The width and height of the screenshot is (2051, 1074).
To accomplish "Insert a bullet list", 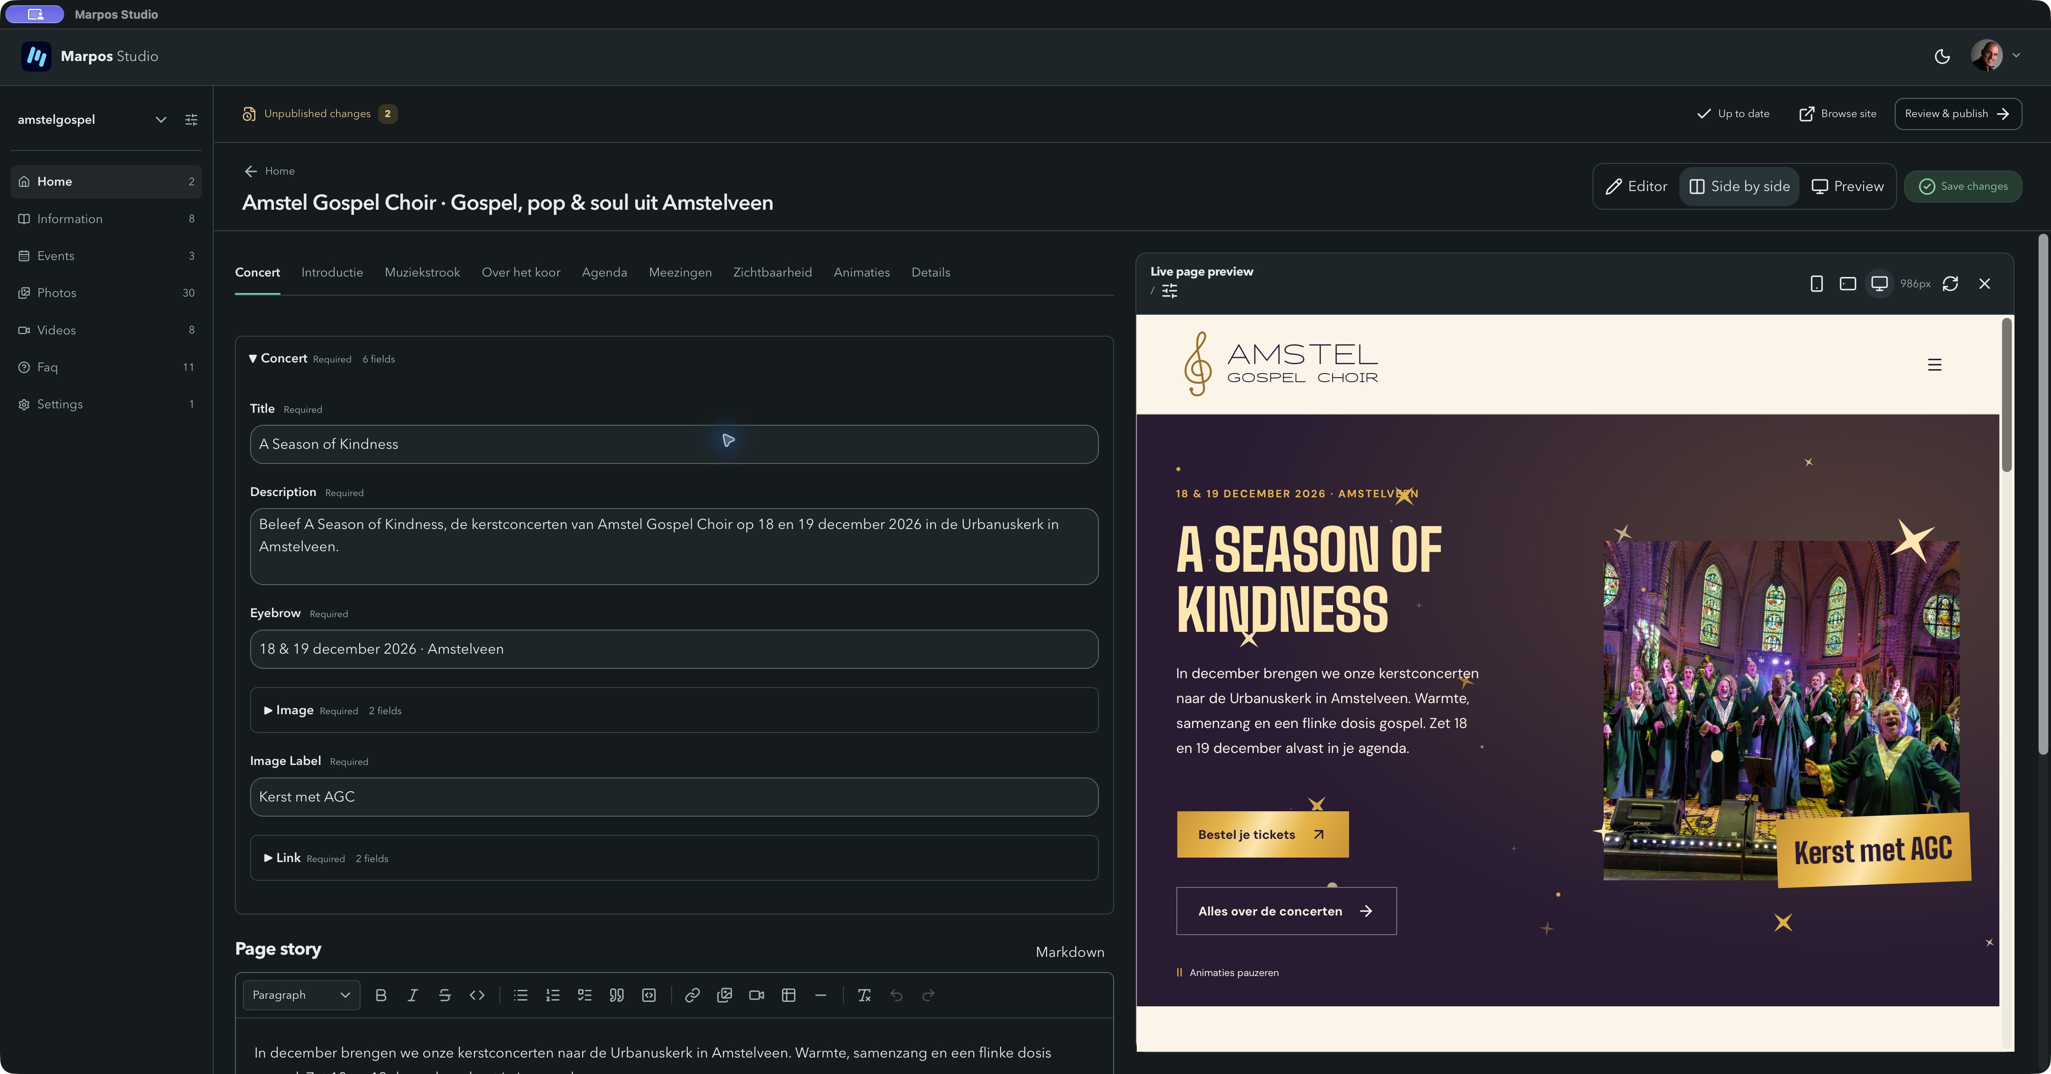I will point(521,995).
